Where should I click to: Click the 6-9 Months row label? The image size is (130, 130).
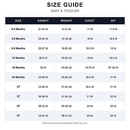[x=18, y=48]
